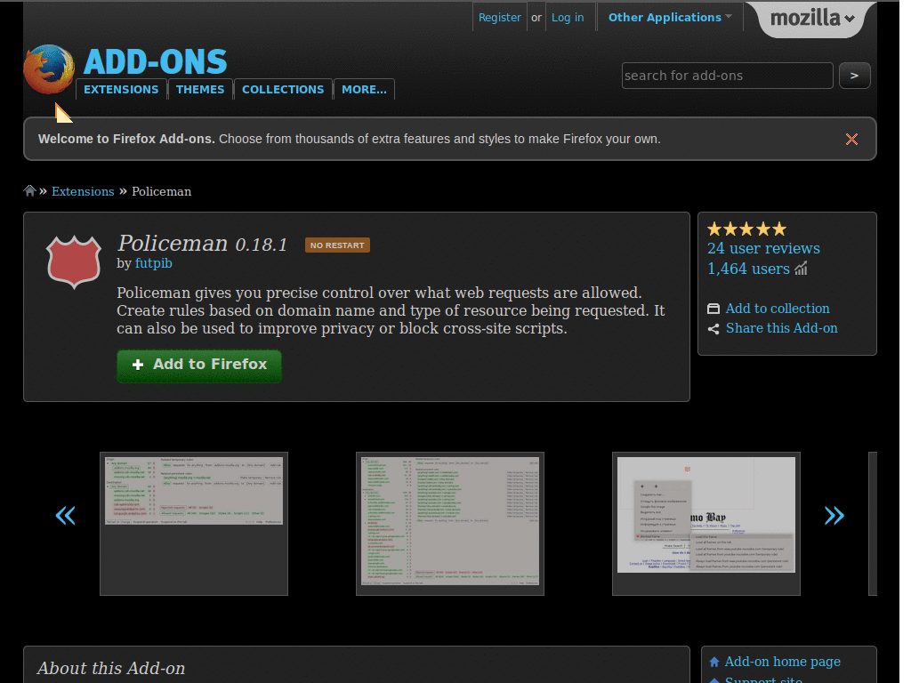Show previous screenshots with the left arrows
The width and height of the screenshot is (911, 683).
pos(65,515)
